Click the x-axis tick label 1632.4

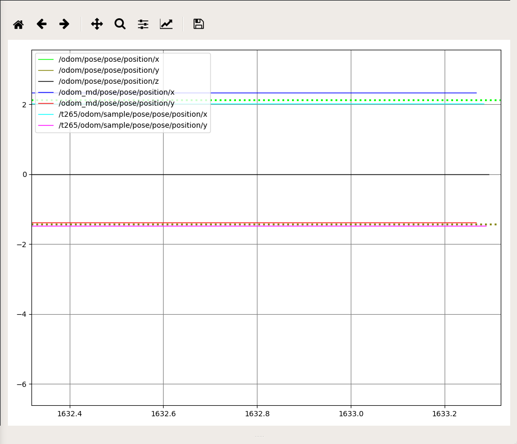[70, 414]
